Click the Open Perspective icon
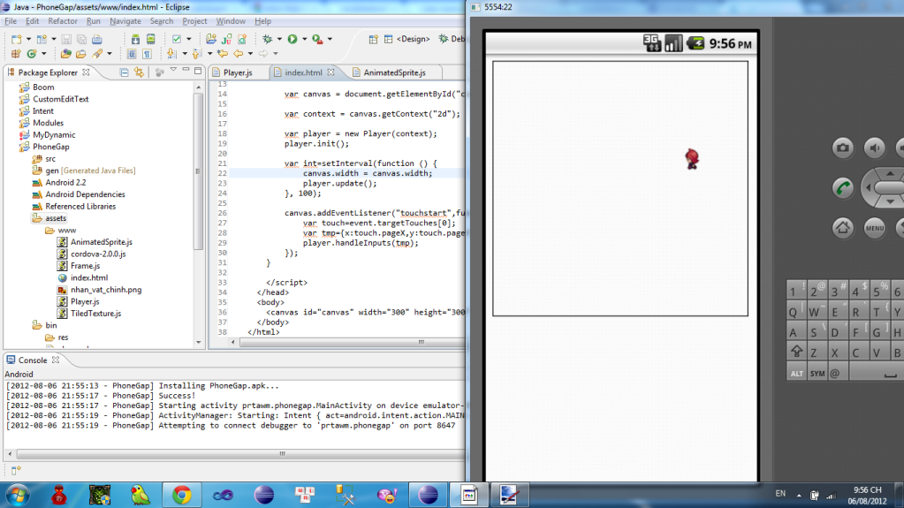This screenshot has width=904, height=508. (x=373, y=39)
